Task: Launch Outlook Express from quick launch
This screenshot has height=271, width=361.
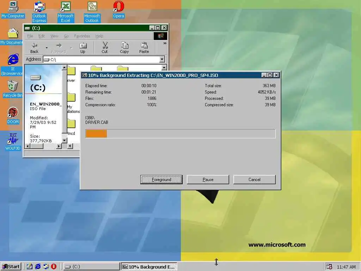Action: (x=46, y=267)
